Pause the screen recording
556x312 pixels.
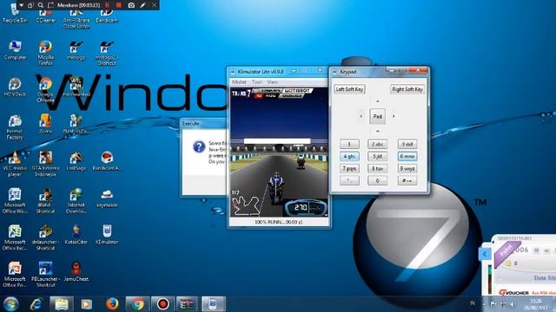107,5
